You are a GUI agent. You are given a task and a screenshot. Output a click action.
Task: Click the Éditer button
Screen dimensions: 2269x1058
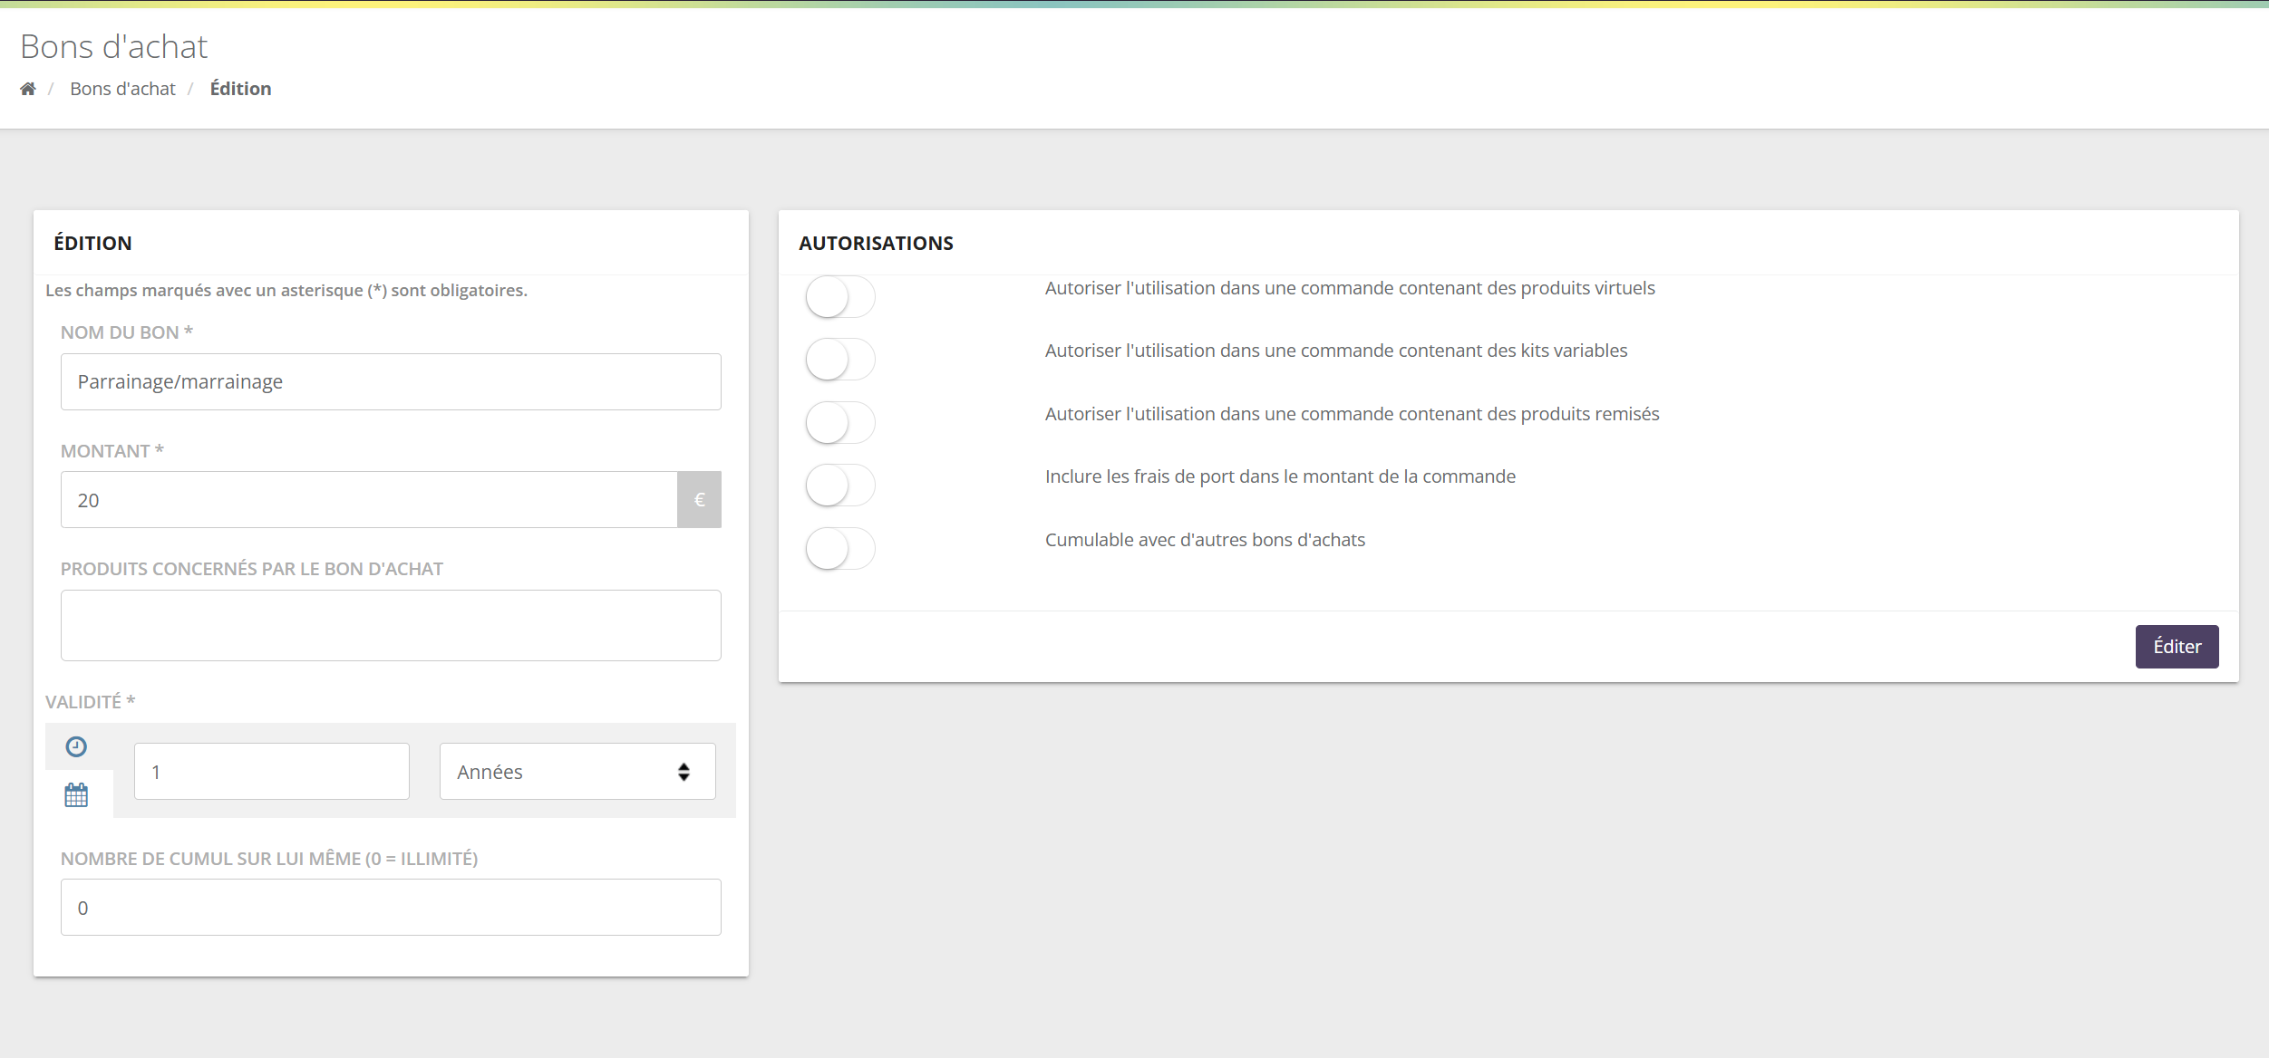tap(2177, 647)
